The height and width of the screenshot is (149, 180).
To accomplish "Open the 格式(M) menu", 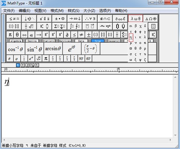I will point(57,11).
